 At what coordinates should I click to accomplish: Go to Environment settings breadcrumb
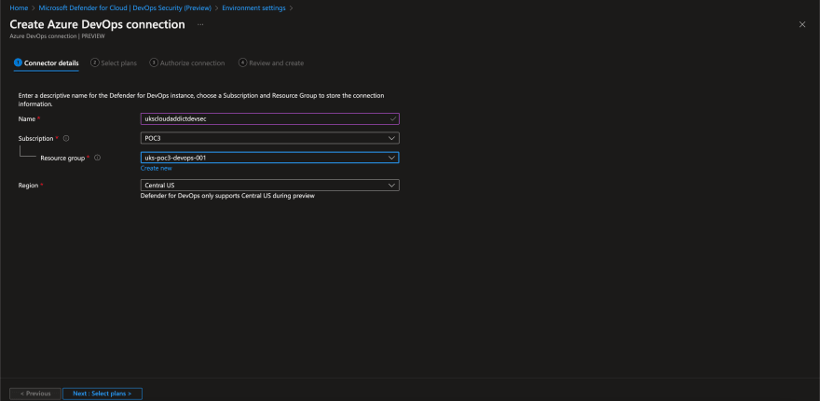pos(253,7)
